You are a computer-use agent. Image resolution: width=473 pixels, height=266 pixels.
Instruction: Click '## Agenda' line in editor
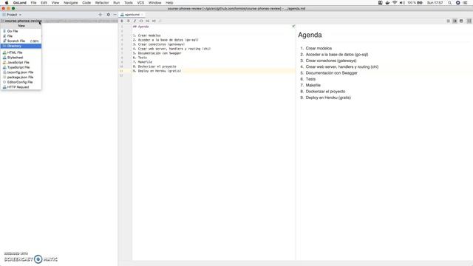141,27
